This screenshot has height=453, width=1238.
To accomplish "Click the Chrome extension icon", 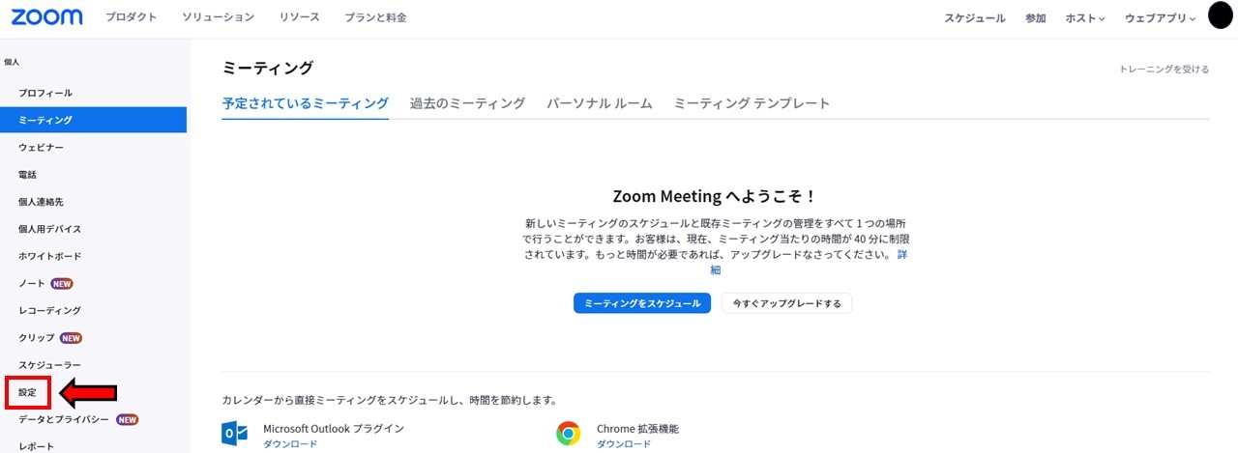I will tap(568, 433).
